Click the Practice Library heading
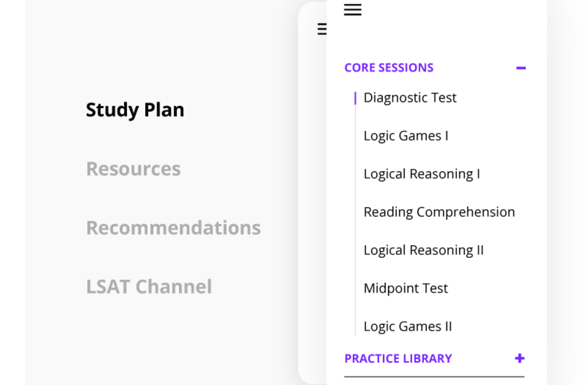Viewport: 587px width, 385px height. pyautogui.click(x=398, y=359)
